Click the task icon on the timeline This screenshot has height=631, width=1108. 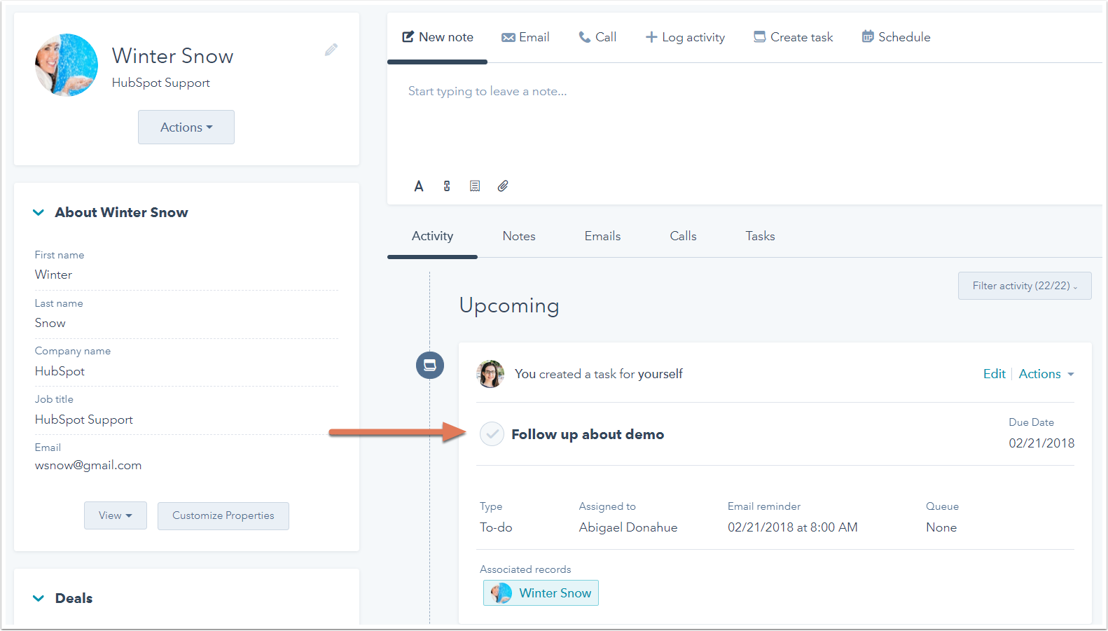pos(430,365)
